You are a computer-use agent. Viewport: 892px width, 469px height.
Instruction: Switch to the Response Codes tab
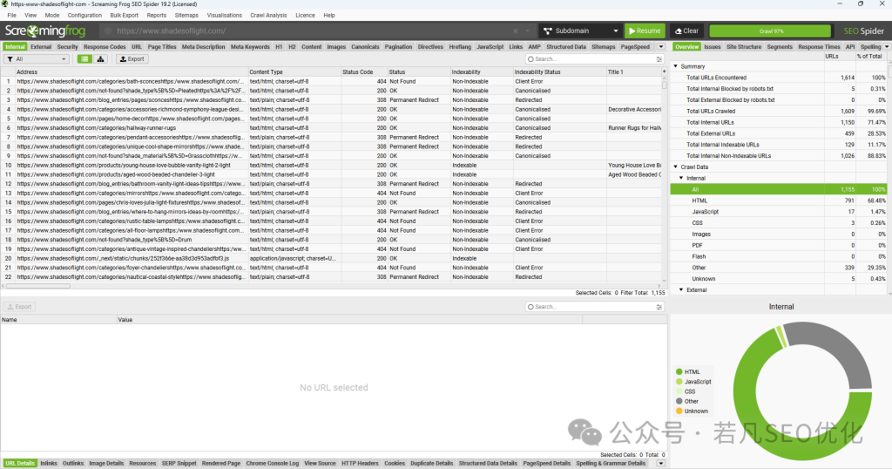[105, 47]
